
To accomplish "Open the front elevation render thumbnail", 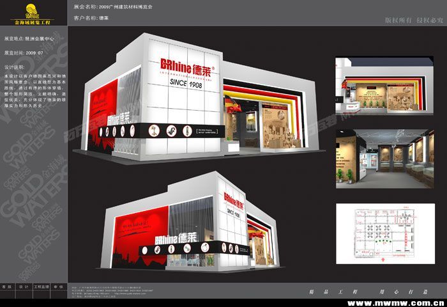I will coord(384,86).
